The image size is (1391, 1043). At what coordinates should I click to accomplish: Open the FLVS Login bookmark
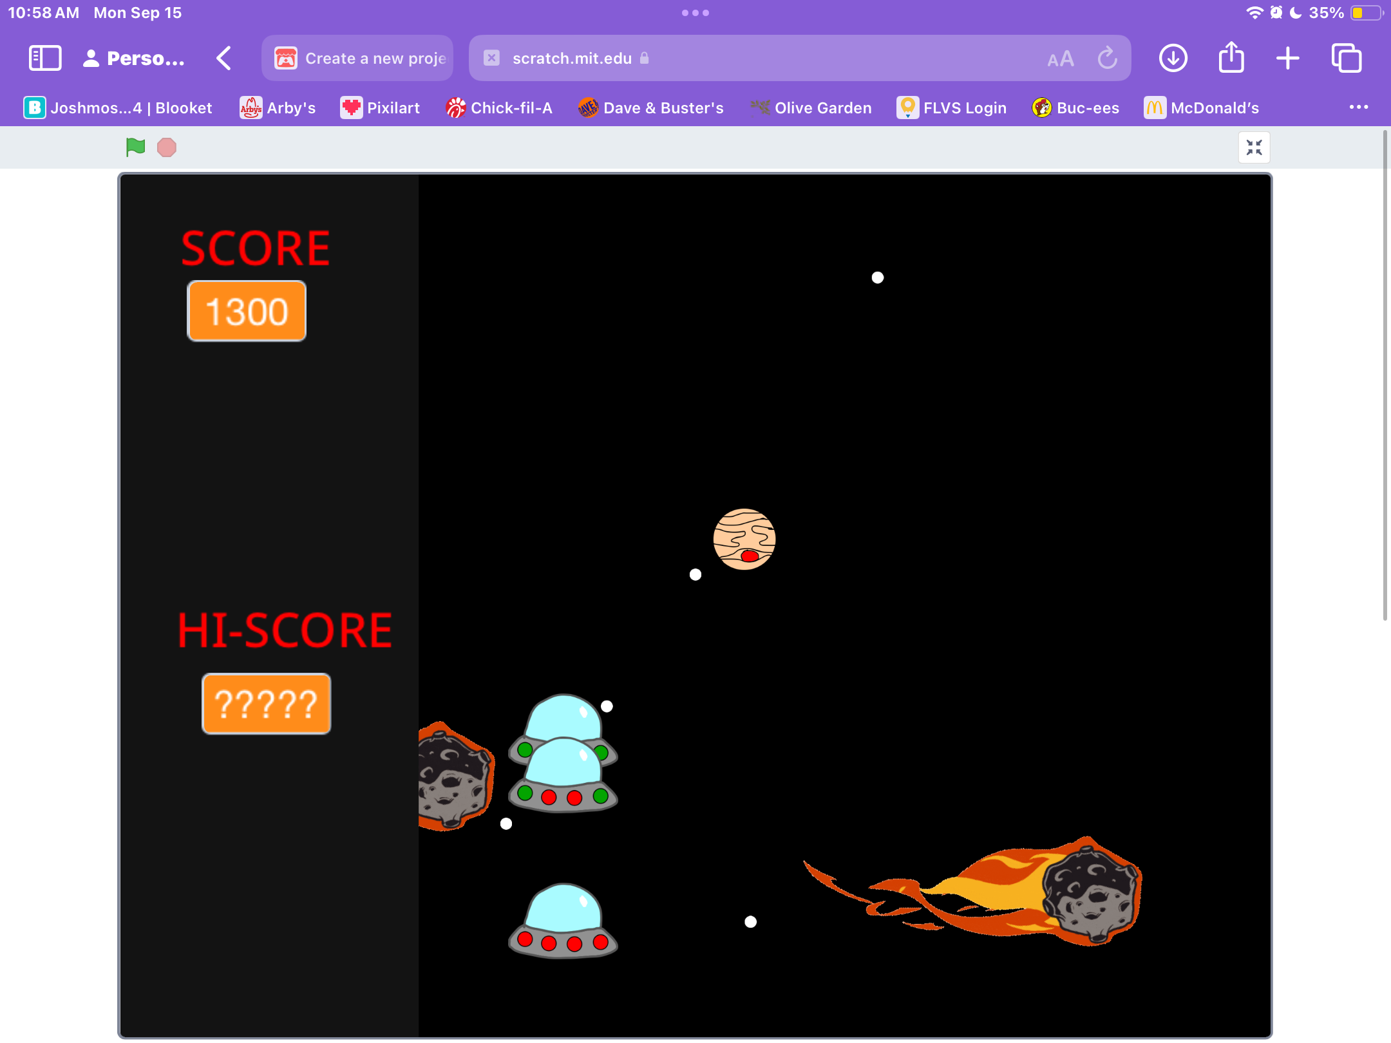tap(951, 108)
